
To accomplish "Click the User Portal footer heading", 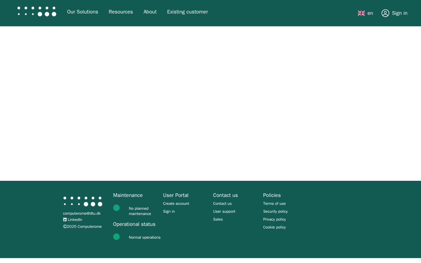I will coord(176,195).
